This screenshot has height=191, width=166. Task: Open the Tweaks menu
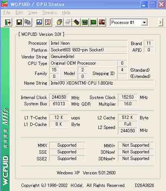click(49, 13)
